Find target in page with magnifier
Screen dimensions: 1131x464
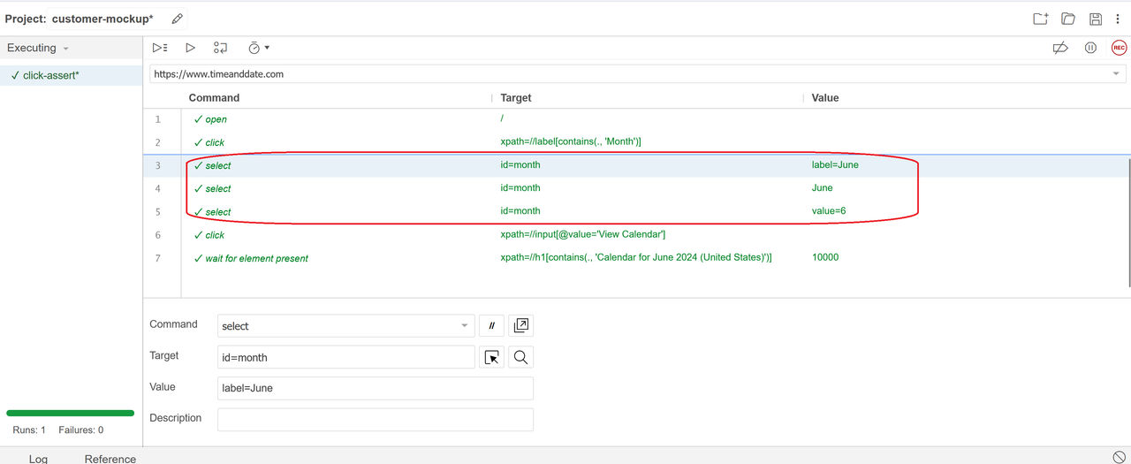coord(521,357)
